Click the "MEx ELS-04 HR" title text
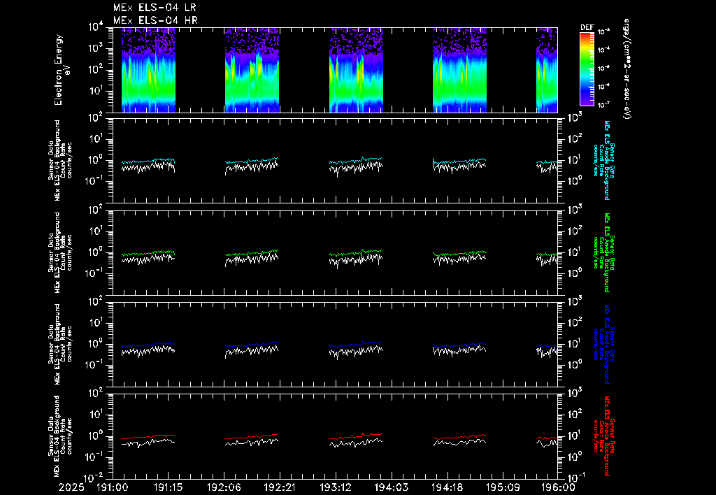 155,20
